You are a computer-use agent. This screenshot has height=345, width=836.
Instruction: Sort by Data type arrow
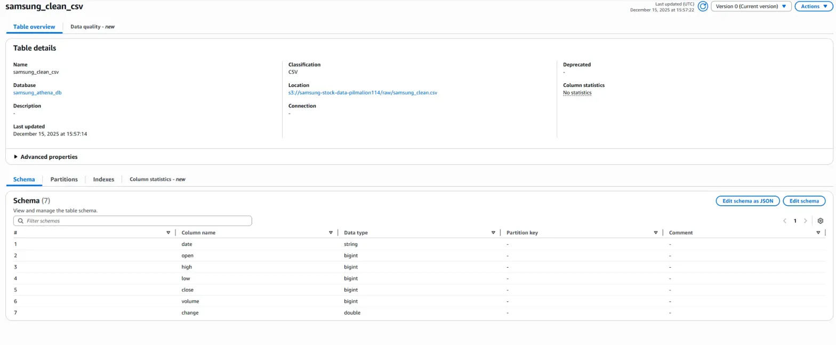point(493,232)
